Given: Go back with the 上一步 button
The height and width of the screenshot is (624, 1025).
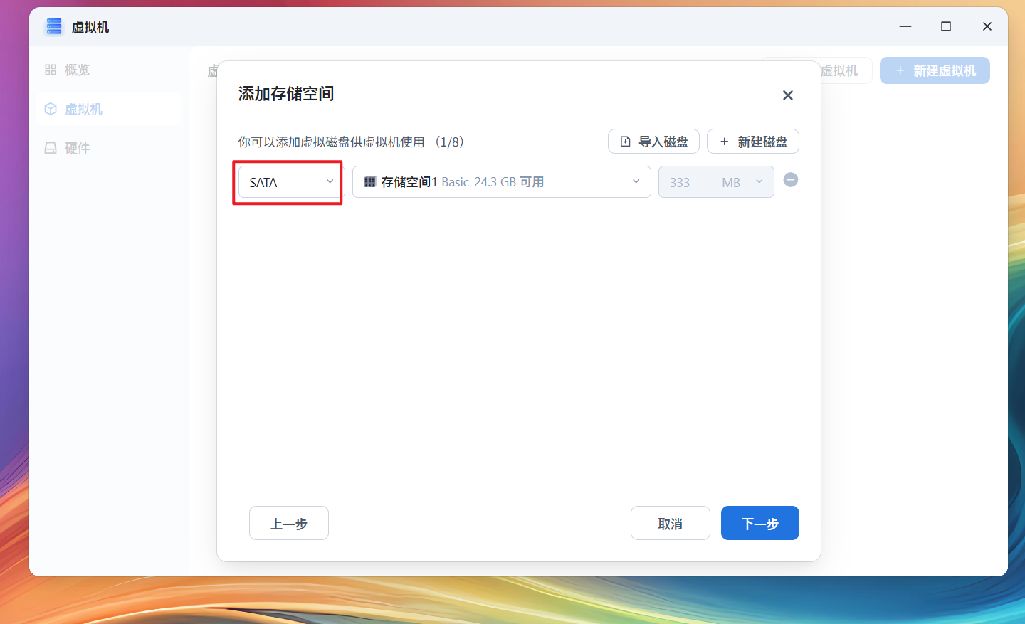Looking at the screenshot, I should pos(288,523).
